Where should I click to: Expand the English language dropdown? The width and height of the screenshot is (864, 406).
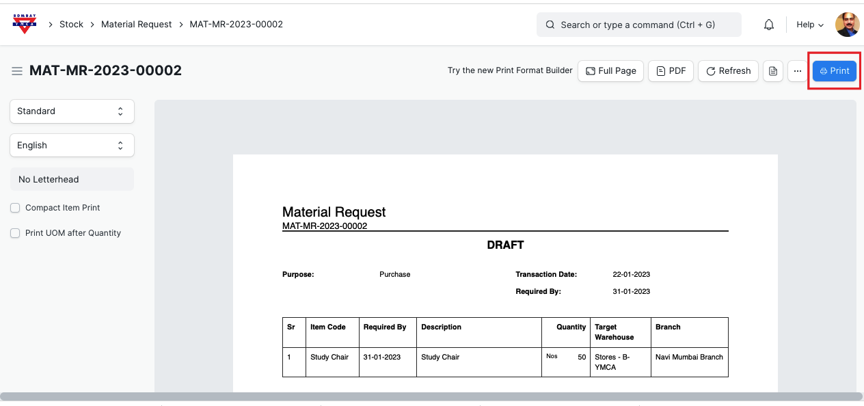pyautogui.click(x=72, y=146)
